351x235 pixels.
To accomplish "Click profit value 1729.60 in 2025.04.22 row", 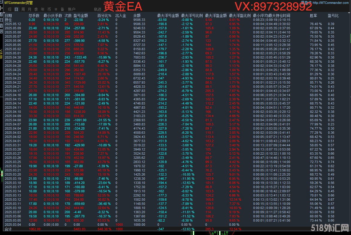I will tap(79, 82).
